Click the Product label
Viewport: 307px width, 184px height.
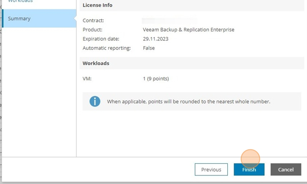[92, 30]
